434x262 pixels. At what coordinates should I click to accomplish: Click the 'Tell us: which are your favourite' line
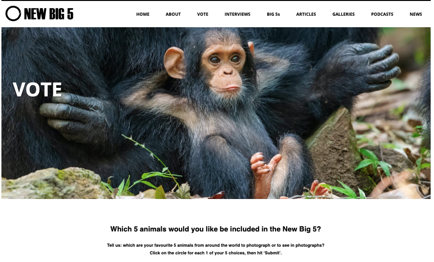tap(216, 245)
